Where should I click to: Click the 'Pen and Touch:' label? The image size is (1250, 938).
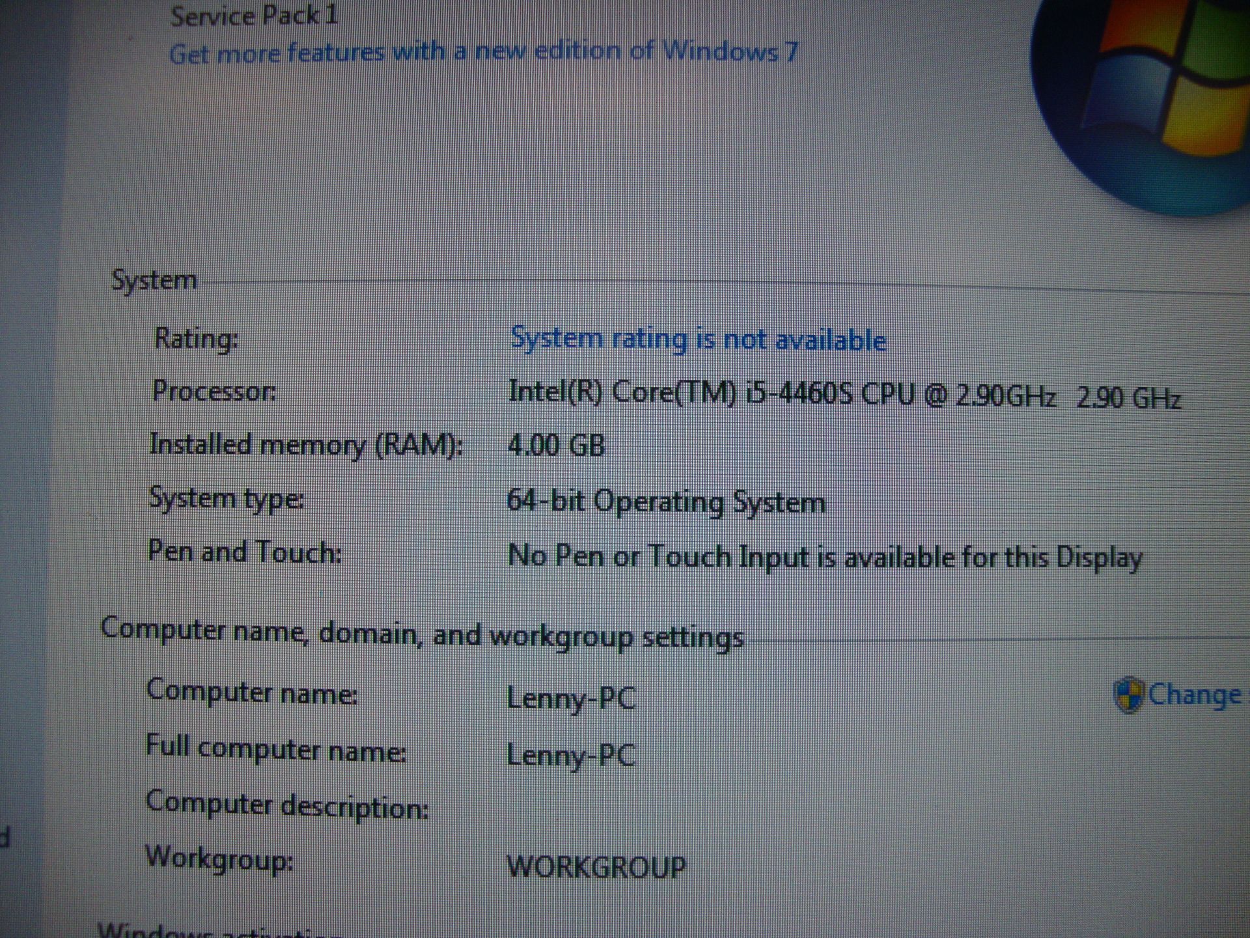(245, 552)
